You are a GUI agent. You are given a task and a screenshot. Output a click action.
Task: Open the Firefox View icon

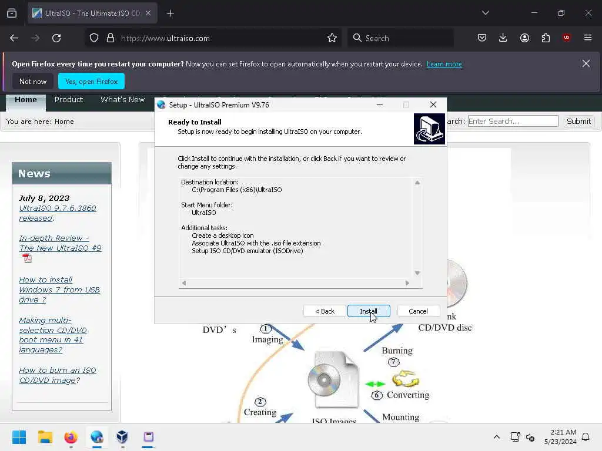pos(12,13)
